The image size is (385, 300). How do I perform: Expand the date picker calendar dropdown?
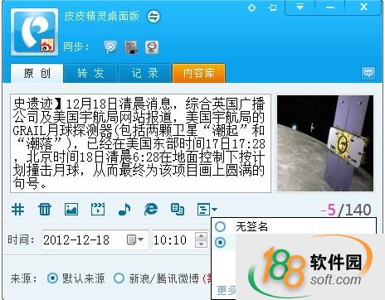coord(135,240)
